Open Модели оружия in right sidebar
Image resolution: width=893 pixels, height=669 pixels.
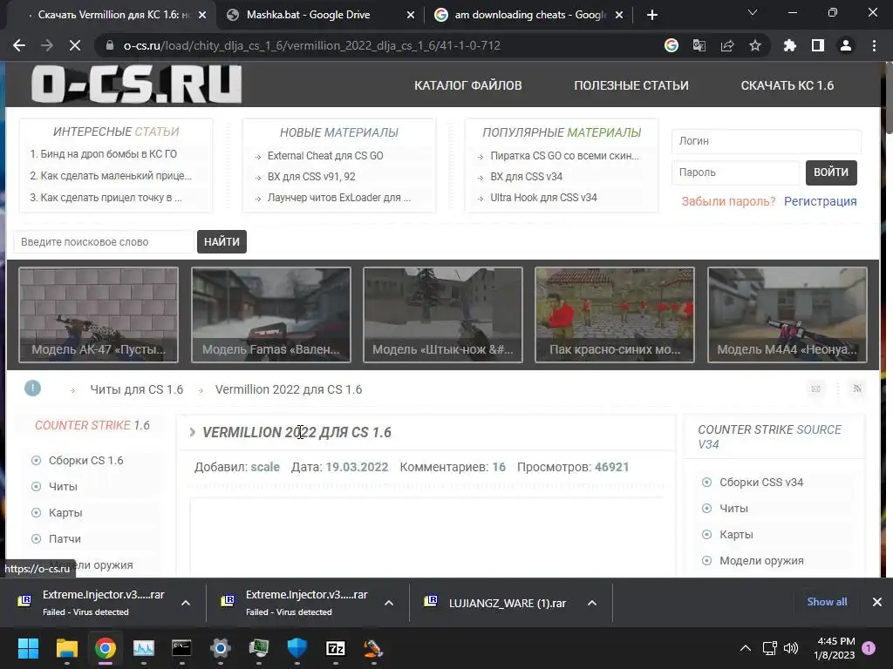[x=761, y=561]
